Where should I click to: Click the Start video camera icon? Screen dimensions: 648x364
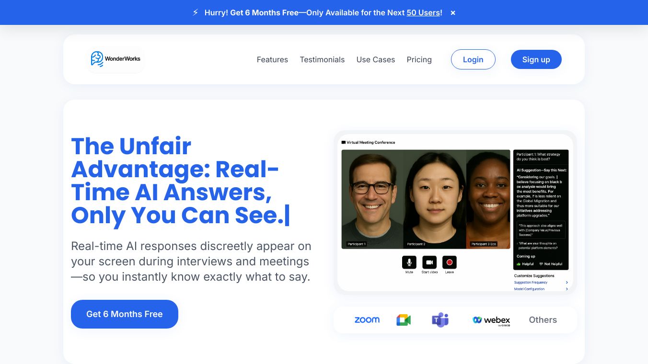pyautogui.click(x=429, y=262)
